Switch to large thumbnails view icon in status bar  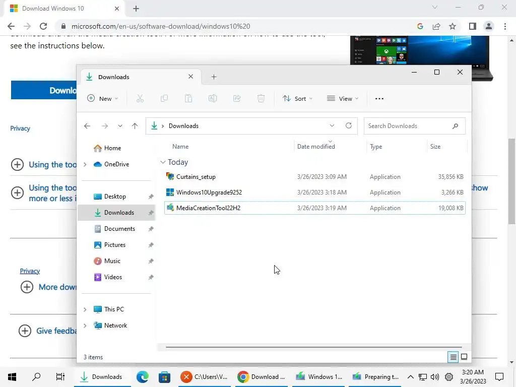click(x=464, y=357)
